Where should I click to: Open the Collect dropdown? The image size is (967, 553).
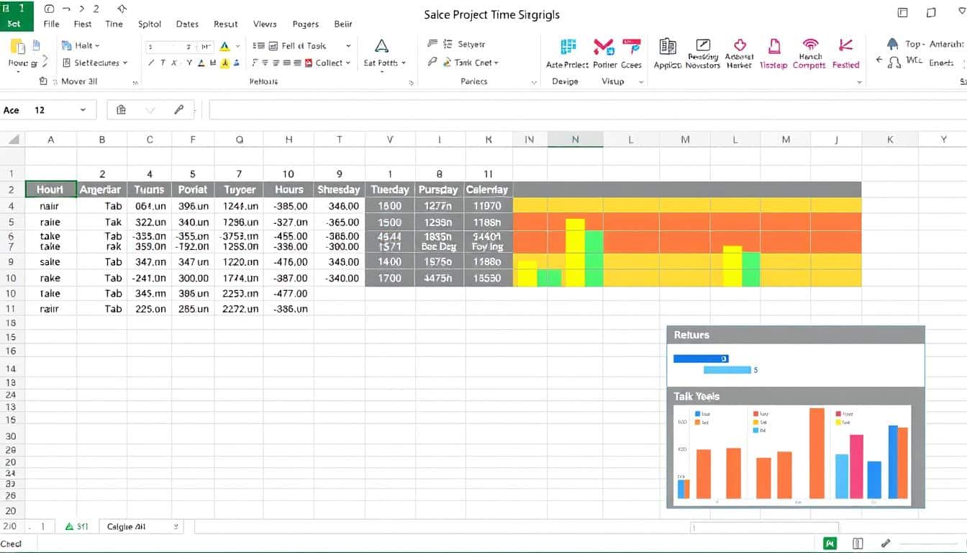[348, 63]
